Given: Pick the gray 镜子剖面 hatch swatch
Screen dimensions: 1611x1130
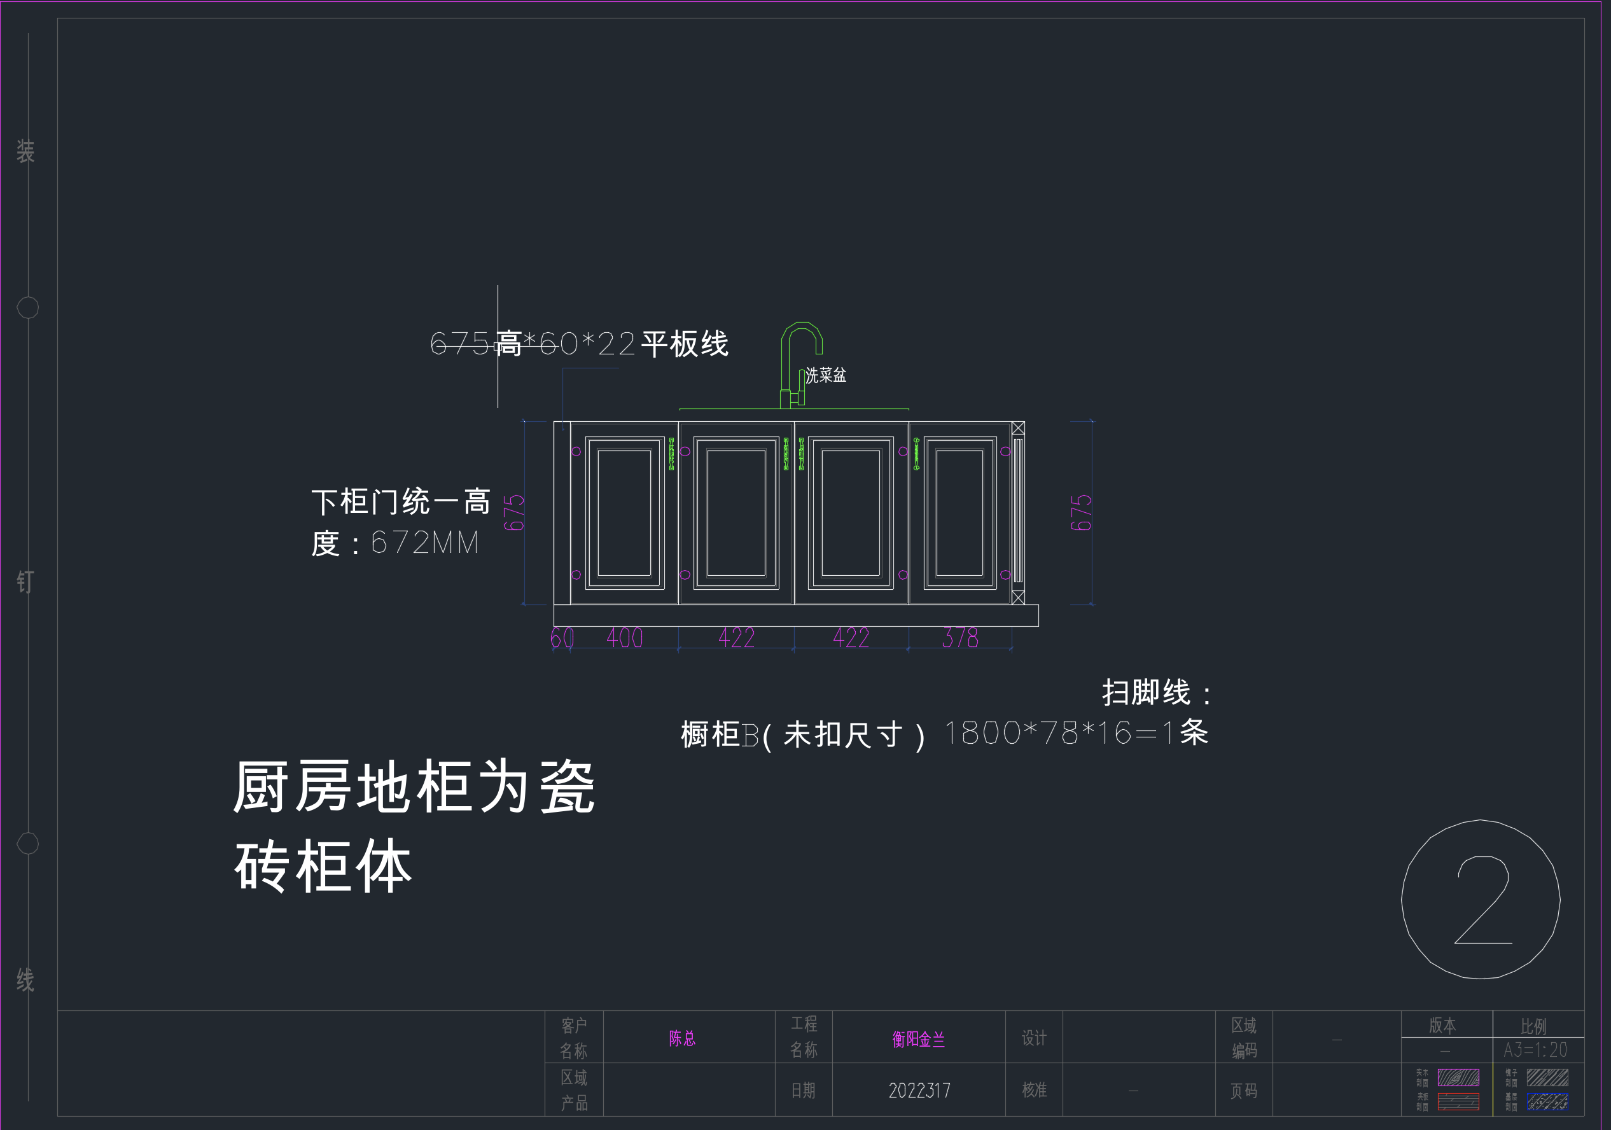Looking at the screenshot, I should click(x=1547, y=1077).
